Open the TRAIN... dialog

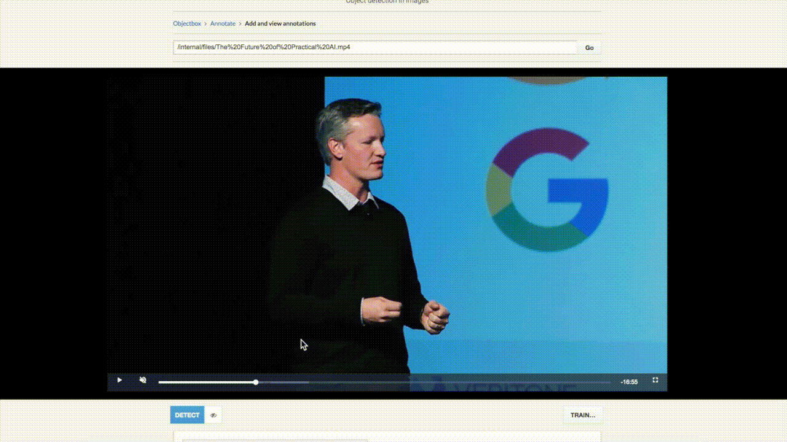coord(583,415)
